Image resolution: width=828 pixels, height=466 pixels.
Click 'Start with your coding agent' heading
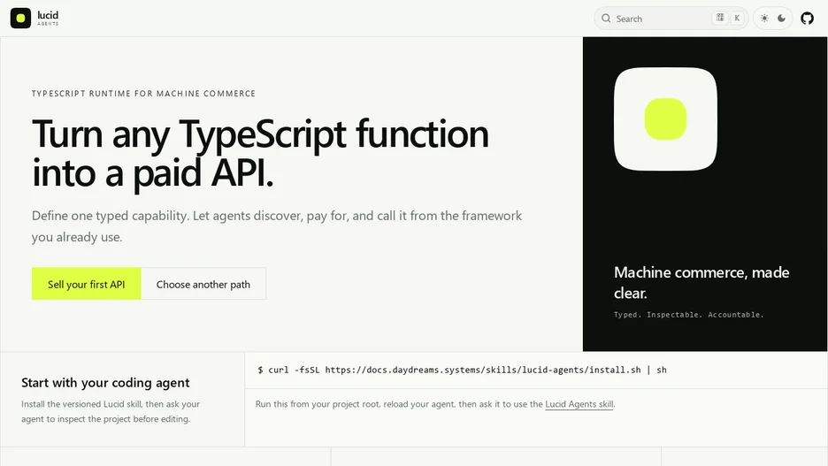(x=105, y=383)
